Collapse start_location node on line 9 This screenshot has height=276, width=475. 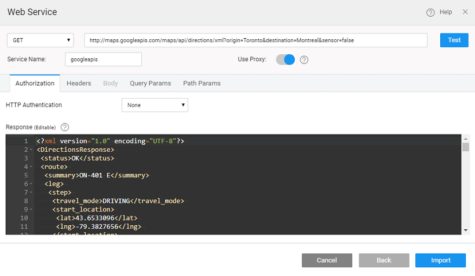[31, 210]
